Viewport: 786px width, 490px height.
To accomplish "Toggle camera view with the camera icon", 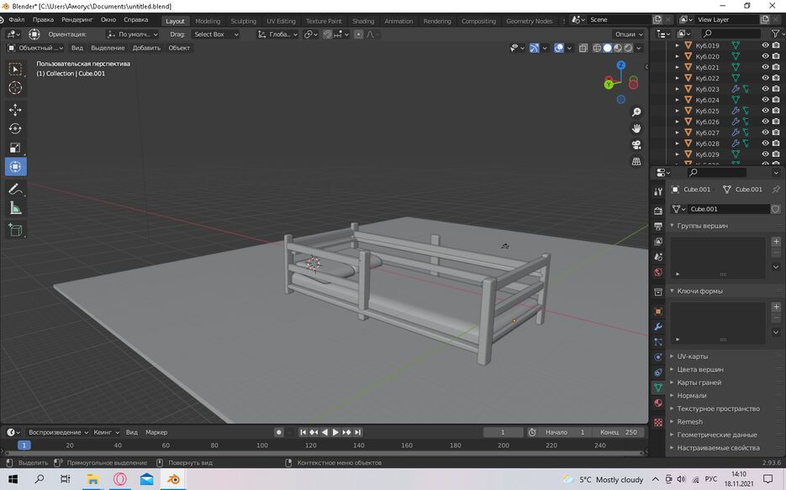I will click(x=636, y=145).
